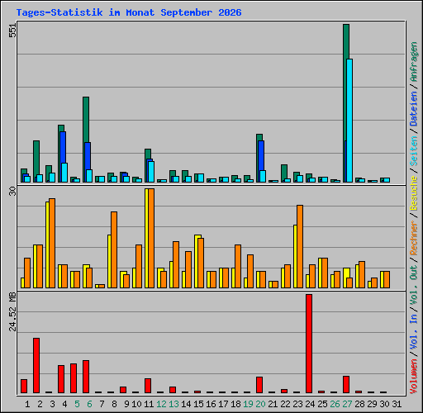
Task: Click day number 28 on the x-axis
Action: tap(359, 404)
